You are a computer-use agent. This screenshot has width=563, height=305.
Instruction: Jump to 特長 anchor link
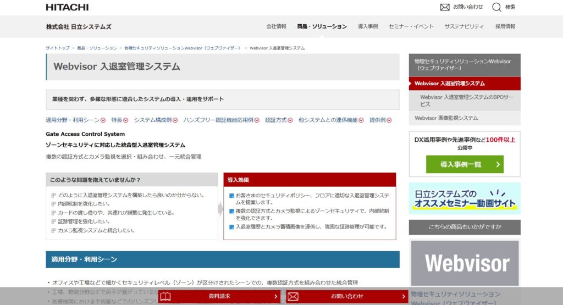pos(117,120)
